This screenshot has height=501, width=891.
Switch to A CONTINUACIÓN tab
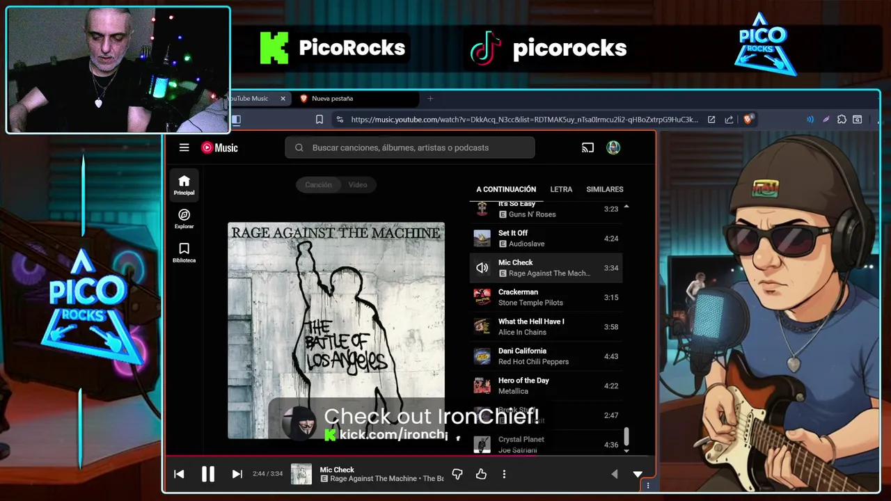pyautogui.click(x=506, y=189)
